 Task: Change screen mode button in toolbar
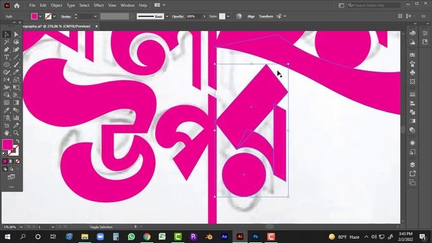(11, 177)
